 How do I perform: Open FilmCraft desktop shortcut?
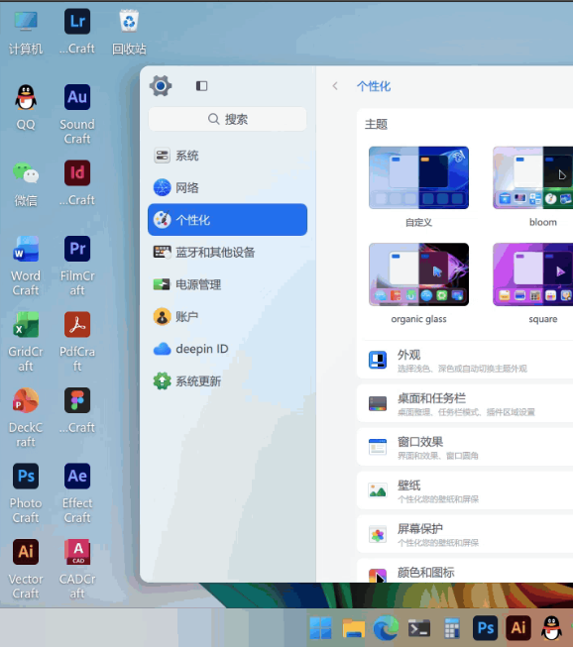[77, 266]
